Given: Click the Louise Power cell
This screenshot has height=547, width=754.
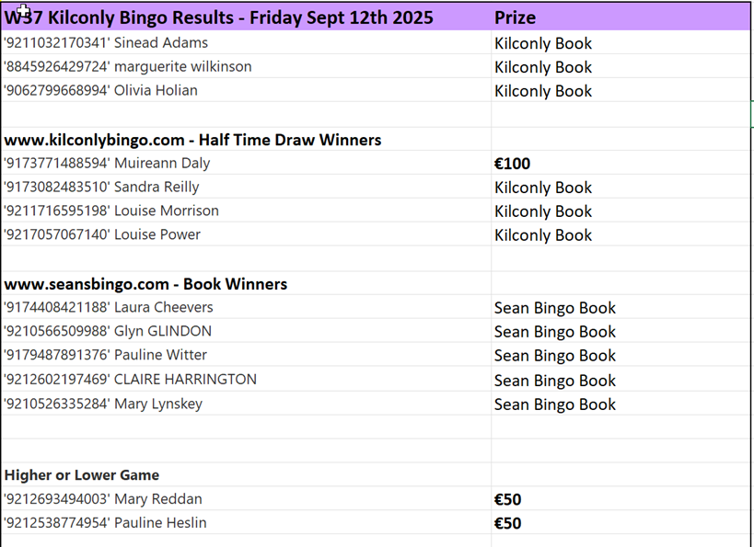Looking at the screenshot, I should [x=246, y=234].
